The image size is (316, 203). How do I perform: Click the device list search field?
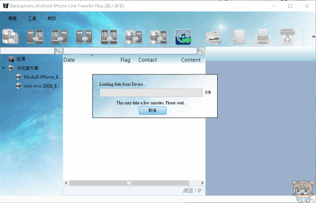28,51
